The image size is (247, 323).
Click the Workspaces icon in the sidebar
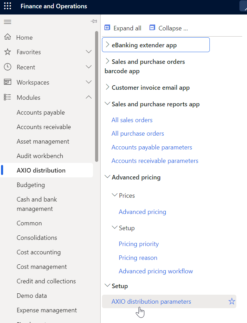(x=7, y=82)
